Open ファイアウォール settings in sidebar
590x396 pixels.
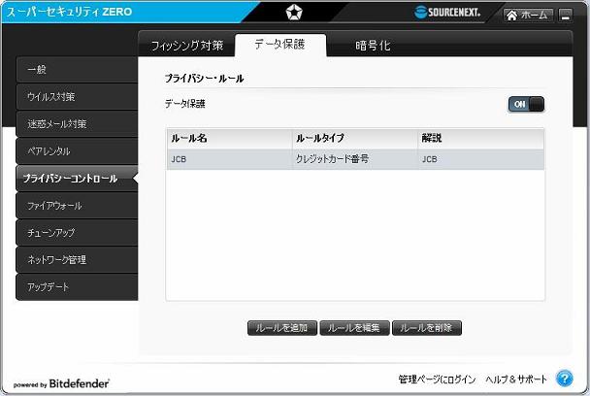pyautogui.click(x=77, y=206)
